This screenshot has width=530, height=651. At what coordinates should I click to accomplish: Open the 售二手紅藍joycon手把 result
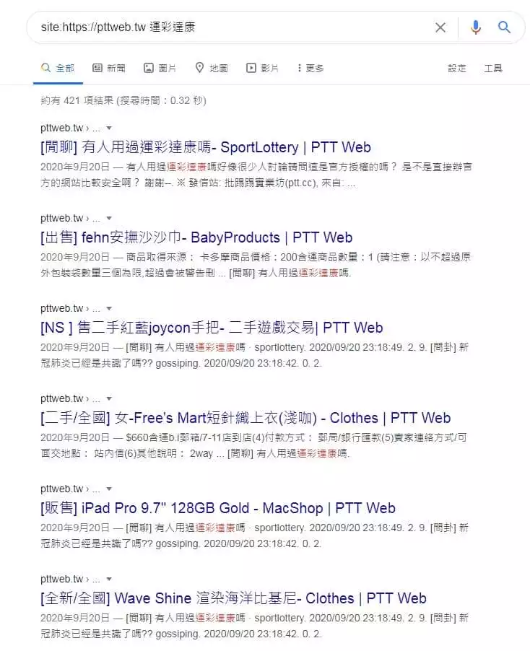(x=212, y=328)
